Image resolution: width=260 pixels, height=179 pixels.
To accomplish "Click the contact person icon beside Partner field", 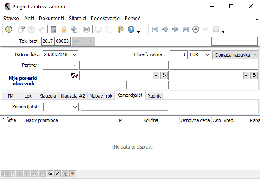I will (74, 75).
